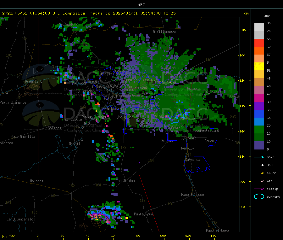Click the 'Salinas' map label
The image size is (283, 240).
54,128
